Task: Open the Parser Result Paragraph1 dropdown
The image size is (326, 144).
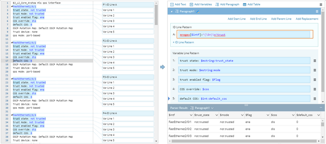Action: pyautogui.click(x=212, y=108)
